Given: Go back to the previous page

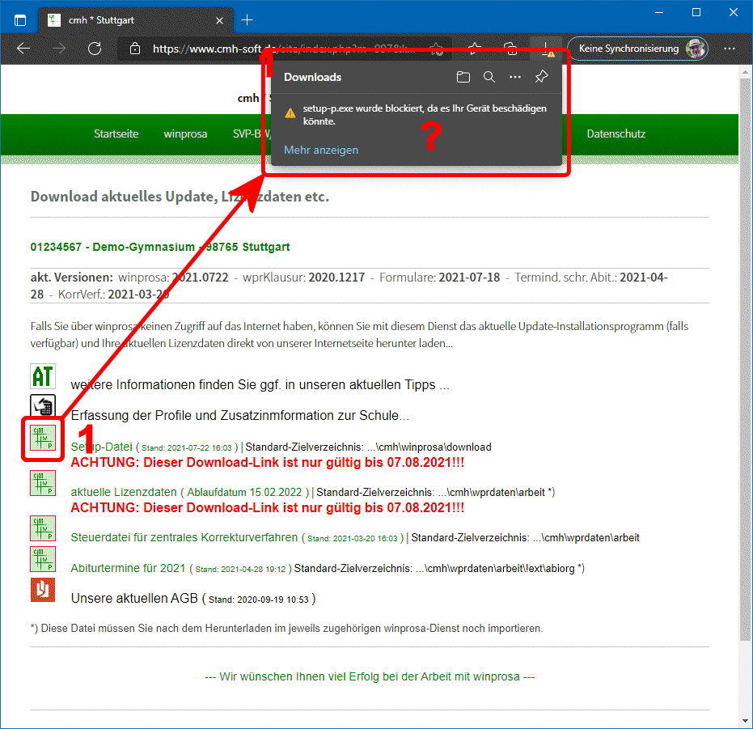Looking at the screenshot, I should tap(23, 49).
